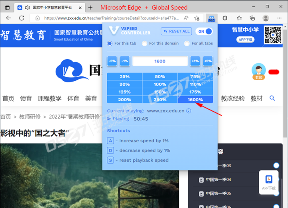Click the speed value field showing 1600
This screenshot has width=288, height=208.
coord(160,61)
